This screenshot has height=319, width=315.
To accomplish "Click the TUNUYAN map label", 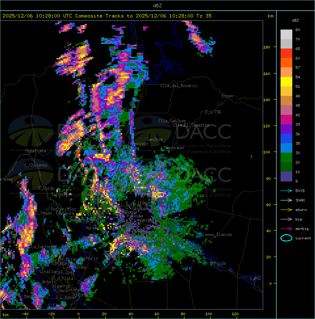I will pyautogui.click(x=81, y=295).
